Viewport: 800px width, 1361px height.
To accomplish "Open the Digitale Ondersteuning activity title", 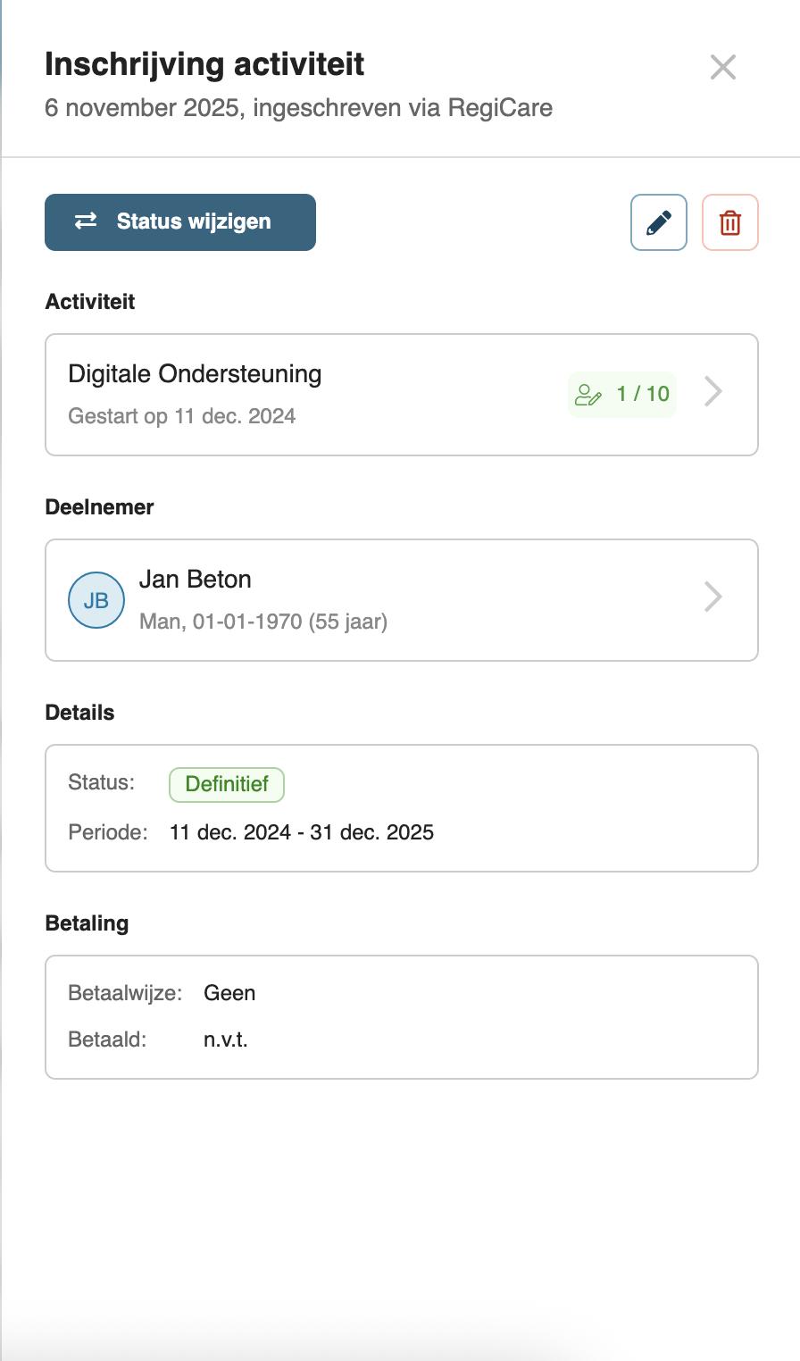I will pos(195,374).
